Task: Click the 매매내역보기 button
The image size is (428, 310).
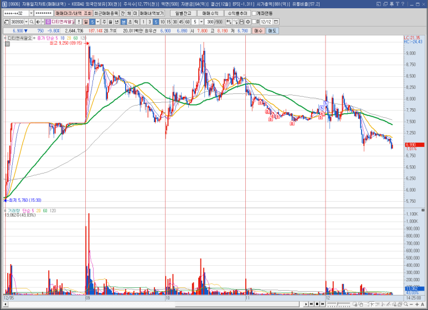Action: (x=152, y=13)
